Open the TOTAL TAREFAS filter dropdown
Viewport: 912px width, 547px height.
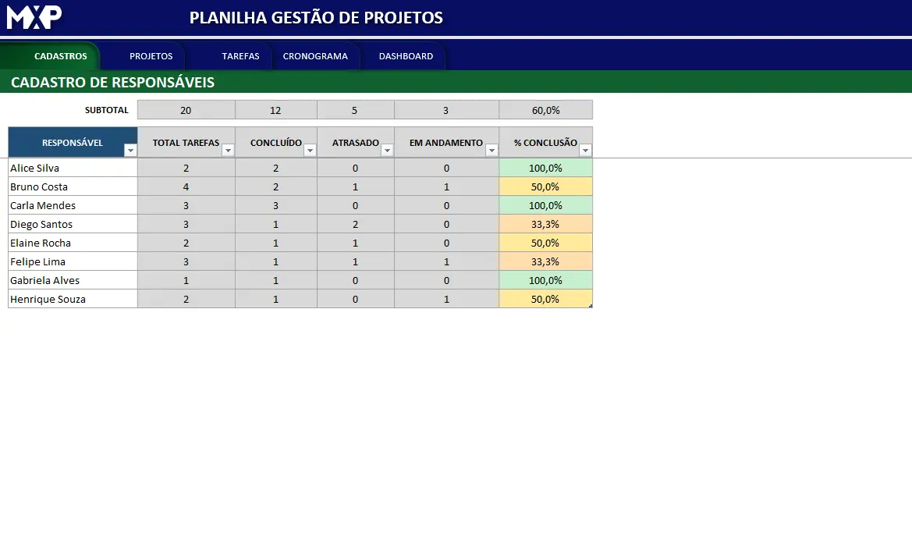pyautogui.click(x=228, y=151)
